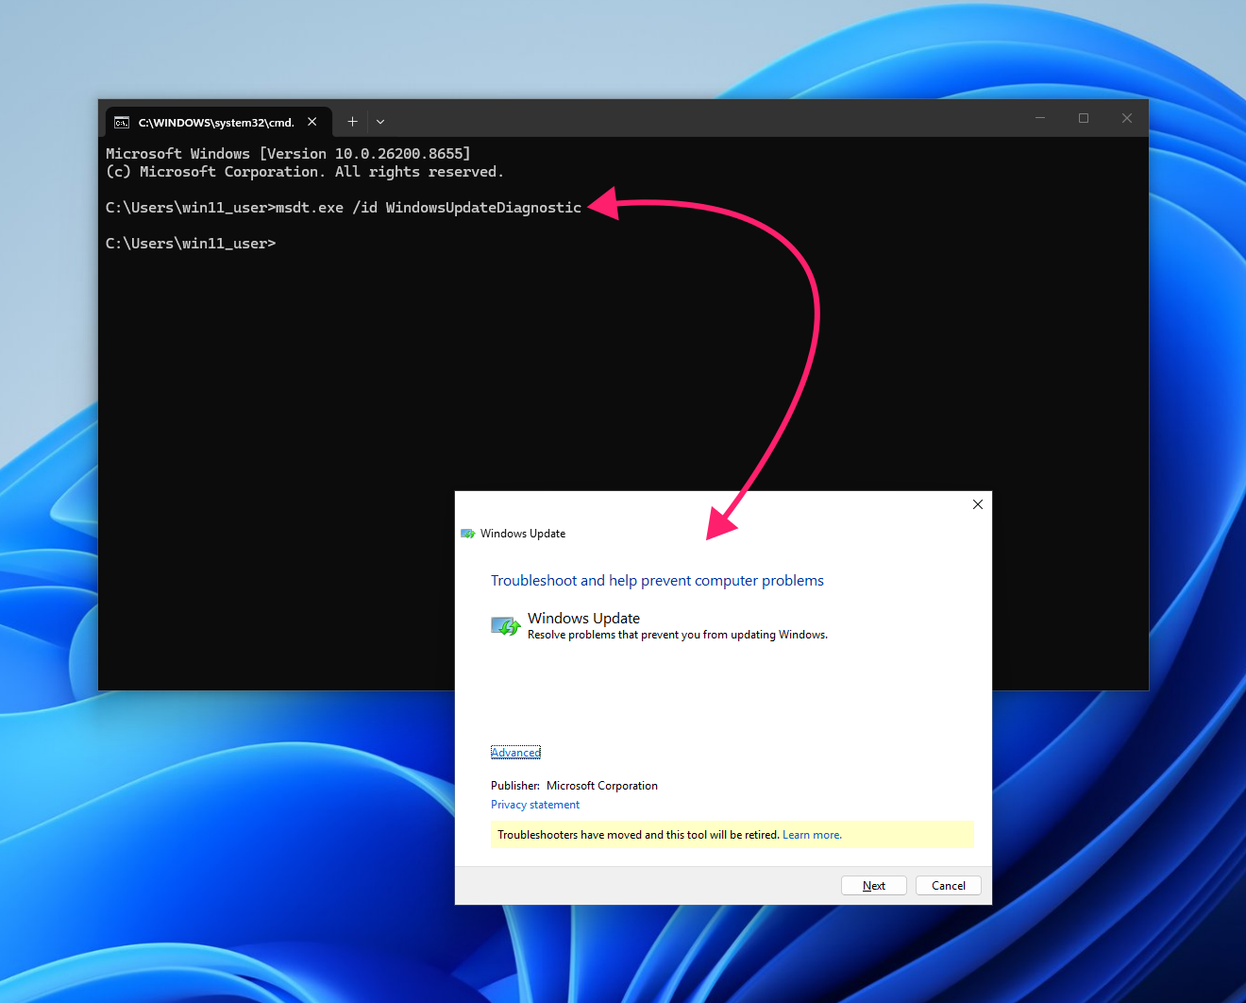Viewport: 1246px width, 1003px height.
Task: Click the Windows Update title bar icon
Action: coord(468,534)
